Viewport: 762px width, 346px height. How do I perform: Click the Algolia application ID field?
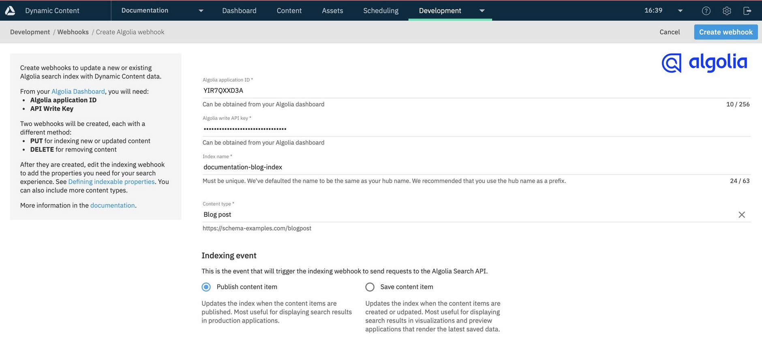(477, 90)
